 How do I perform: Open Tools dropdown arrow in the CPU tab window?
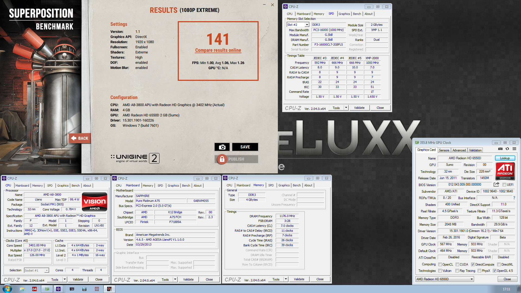point(65,279)
